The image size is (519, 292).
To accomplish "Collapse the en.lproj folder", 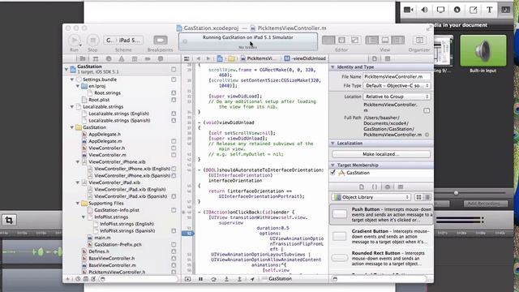I will [x=78, y=86].
